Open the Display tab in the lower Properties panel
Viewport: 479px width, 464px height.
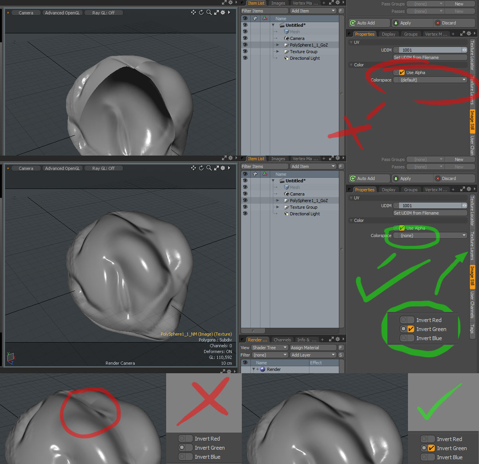388,190
